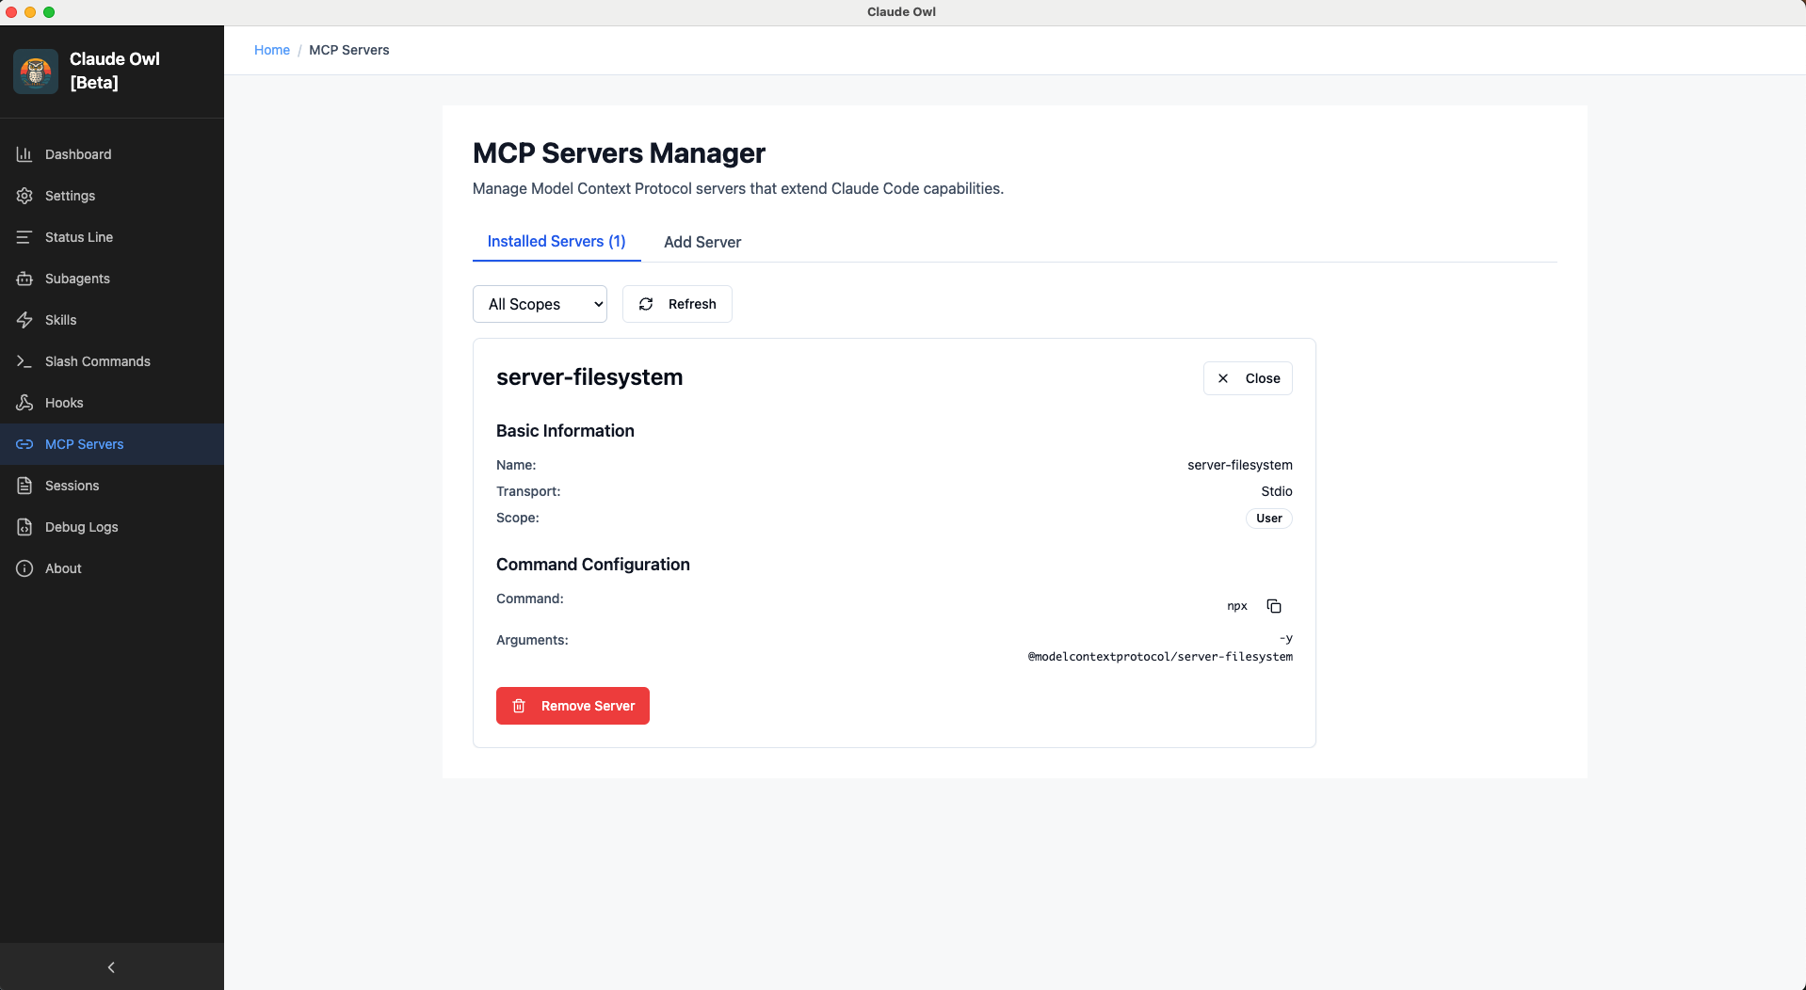Image resolution: width=1806 pixels, height=990 pixels.
Task: Open Dashboard chart icon in sidebar
Action: (24, 154)
